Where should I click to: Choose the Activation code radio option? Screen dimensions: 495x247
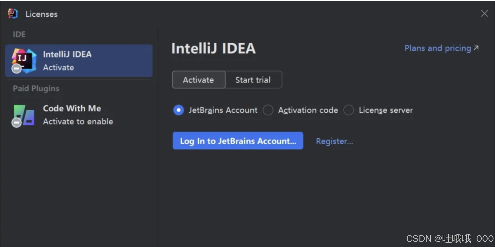pyautogui.click(x=268, y=110)
